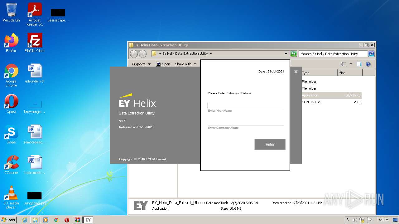Image resolution: width=399 pixels, height=224 pixels.
Task: Focus the Enter Your Name field
Action: [246, 105]
